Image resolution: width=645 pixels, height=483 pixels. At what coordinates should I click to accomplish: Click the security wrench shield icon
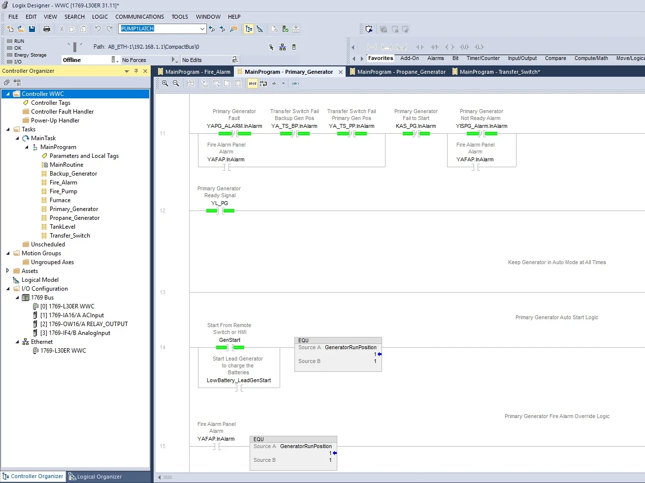coord(369,29)
